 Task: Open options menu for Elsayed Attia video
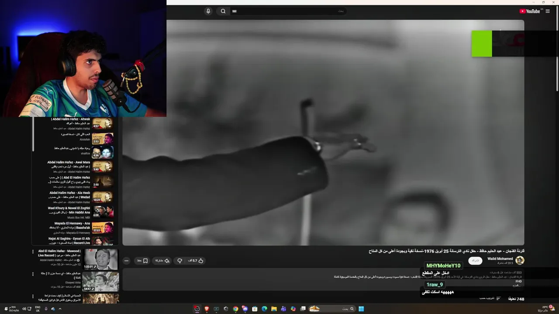coord(33,274)
